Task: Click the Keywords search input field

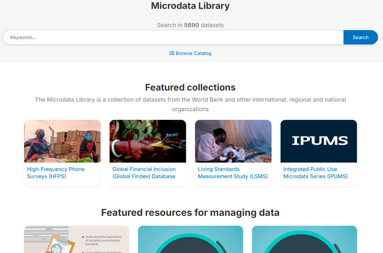Action: coord(173,37)
